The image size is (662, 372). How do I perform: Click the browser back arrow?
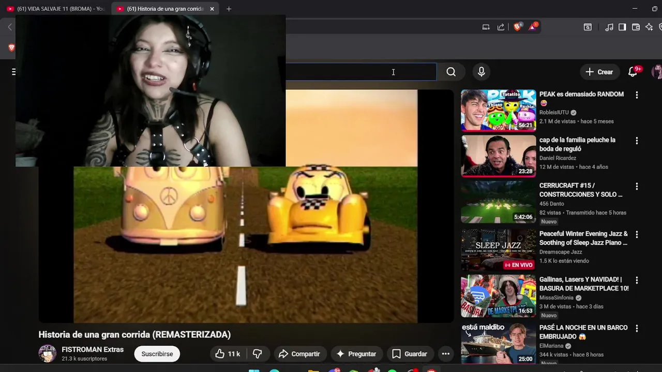(9, 27)
